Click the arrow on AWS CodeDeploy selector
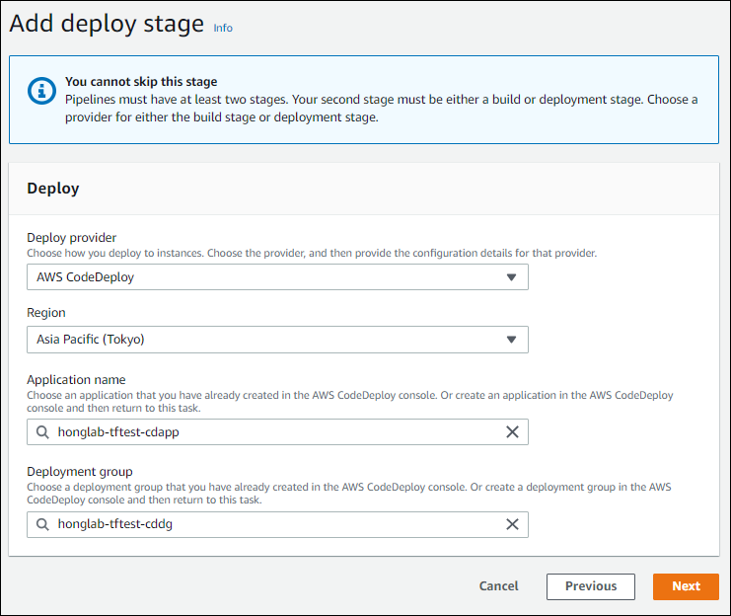Image resolution: width=731 pixels, height=616 pixels. tap(511, 277)
